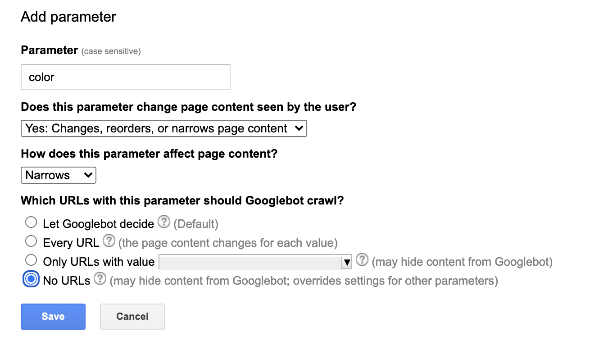Click the Add parameter heading
The height and width of the screenshot is (345, 590).
tap(68, 17)
